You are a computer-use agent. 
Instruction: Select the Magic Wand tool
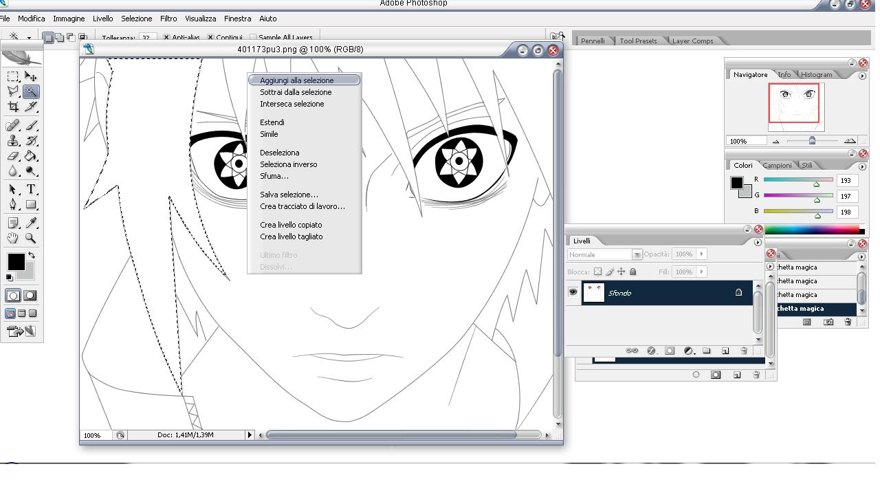[31, 91]
